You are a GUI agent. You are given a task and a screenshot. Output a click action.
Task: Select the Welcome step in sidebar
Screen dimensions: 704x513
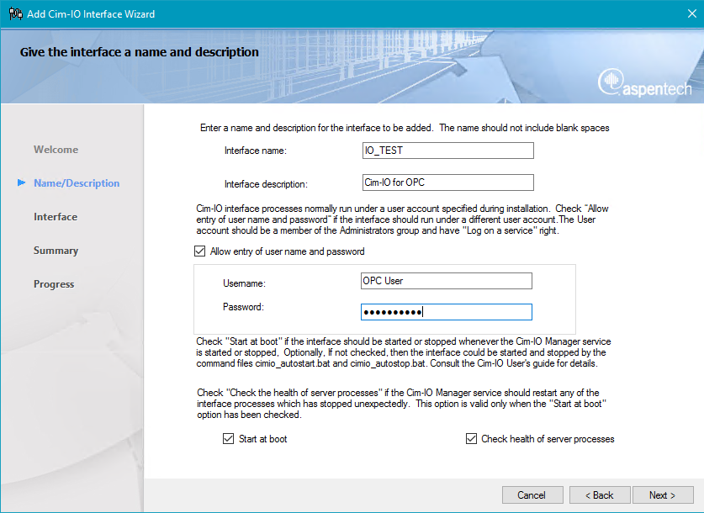tap(56, 150)
